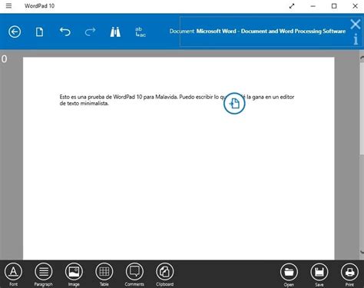Click the circular paste icon in document
364x288 pixels.
click(x=234, y=104)
